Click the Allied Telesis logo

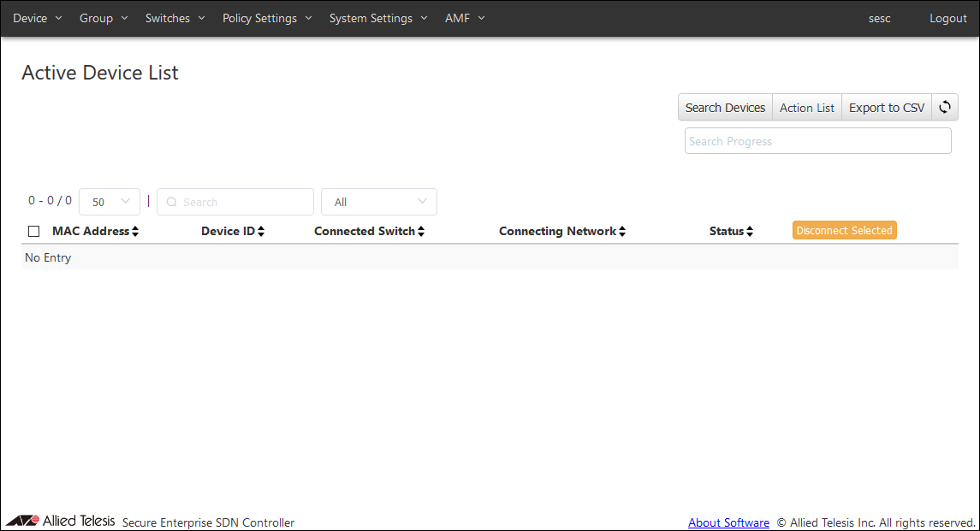coord(60,521)
